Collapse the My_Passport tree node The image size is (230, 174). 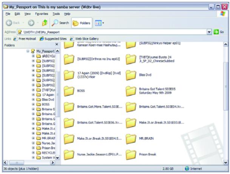click(x=28, y=51)
